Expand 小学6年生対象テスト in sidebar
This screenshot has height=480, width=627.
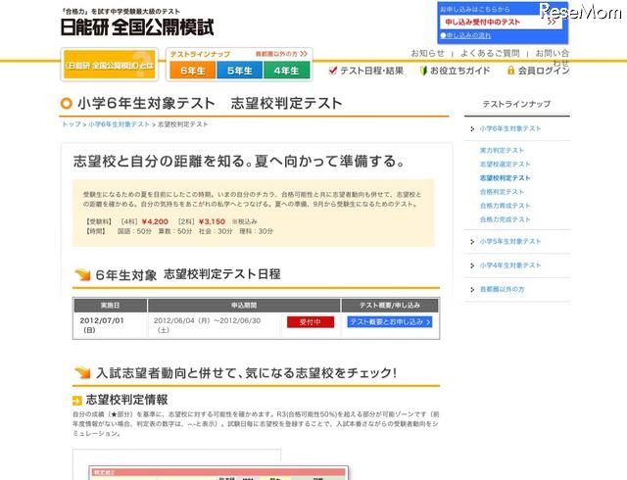(x=510, y=128)
